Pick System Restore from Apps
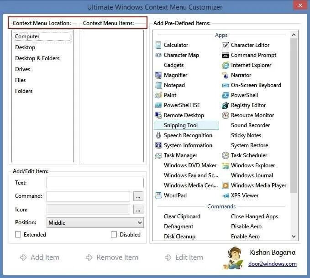The image size is (310, 278). pos(249,145)
